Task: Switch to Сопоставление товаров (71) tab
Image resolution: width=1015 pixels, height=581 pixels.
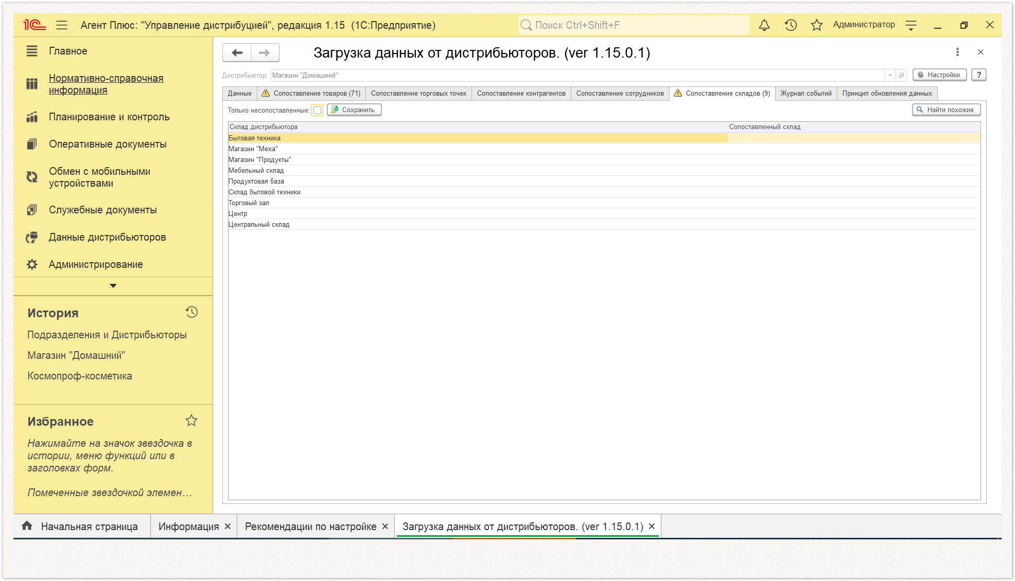Action: 311,93
